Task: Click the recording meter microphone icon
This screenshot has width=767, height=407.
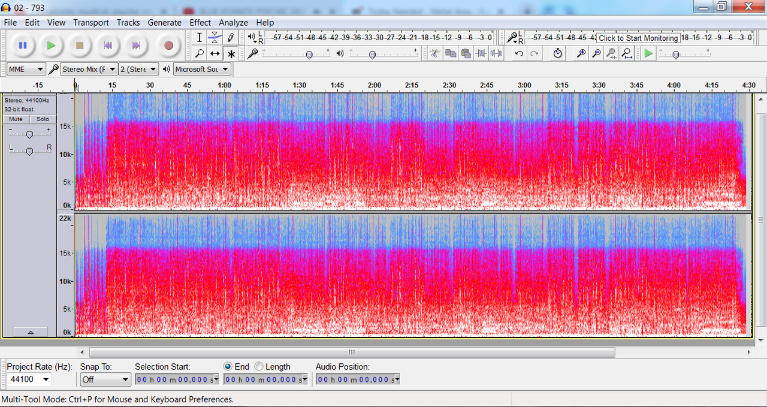Action: (512, 37)
